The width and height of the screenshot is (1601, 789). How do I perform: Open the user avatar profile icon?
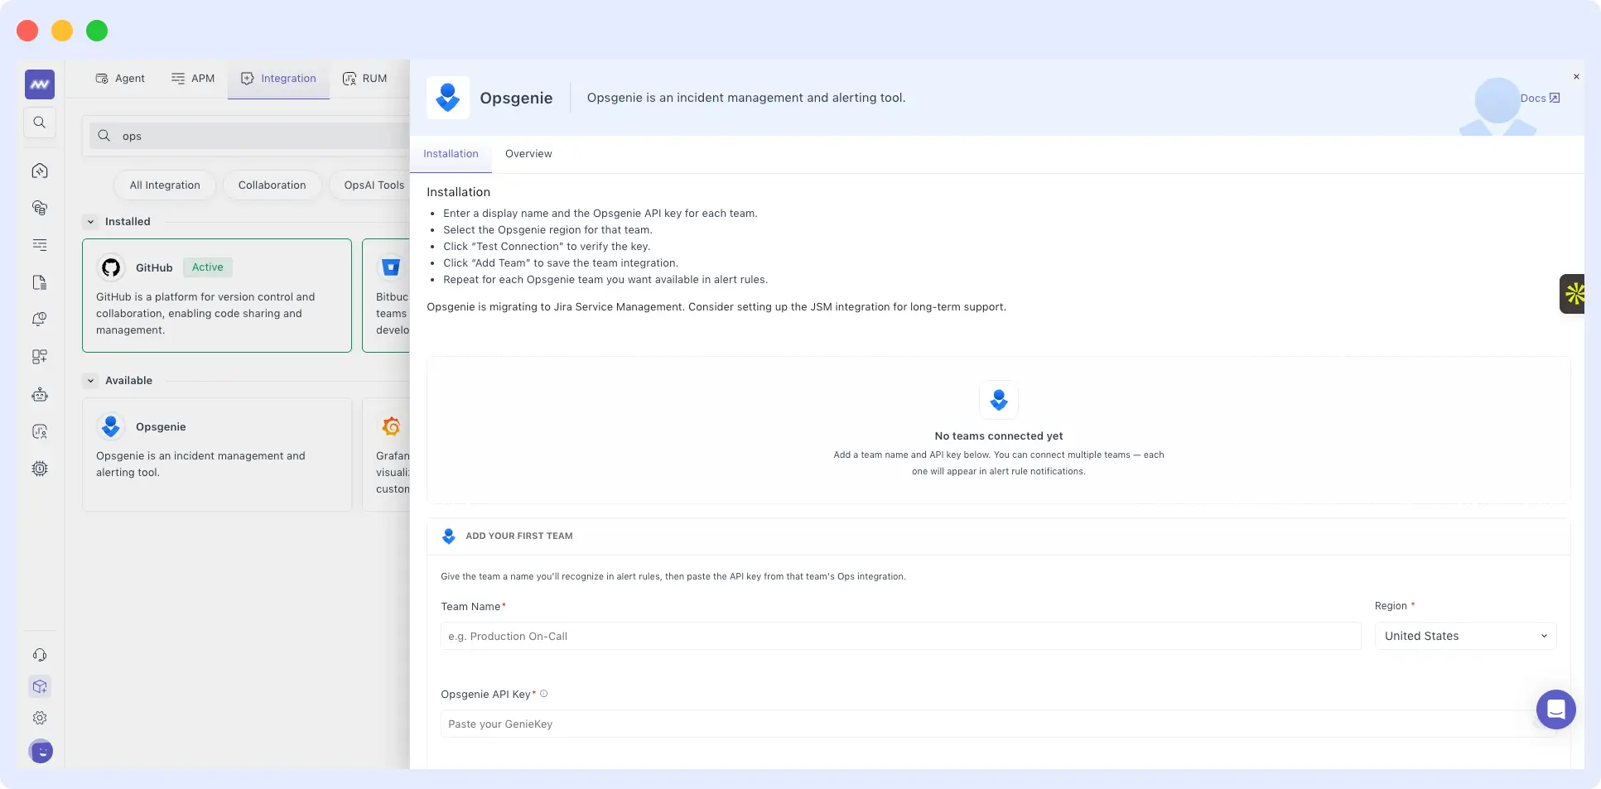(41, 751)
